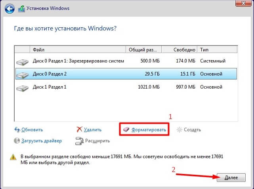Click the red X Delete (Удалить) icon
Viewport: 254px width, 189px height.
pos(79,130)
